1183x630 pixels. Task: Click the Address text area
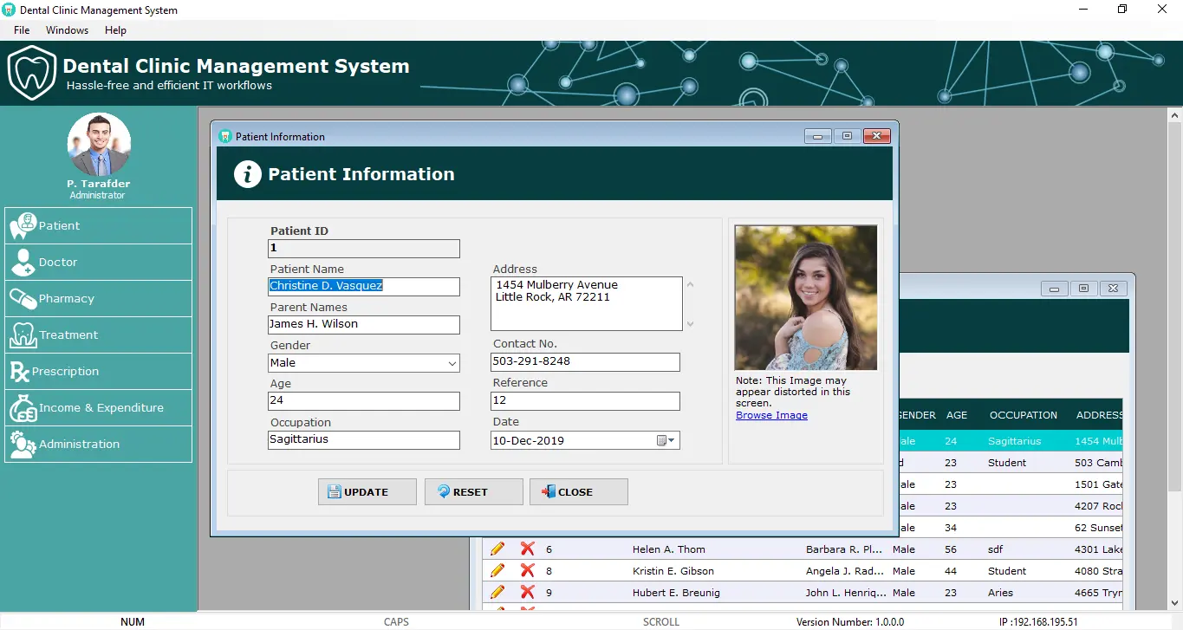(587, 303)
